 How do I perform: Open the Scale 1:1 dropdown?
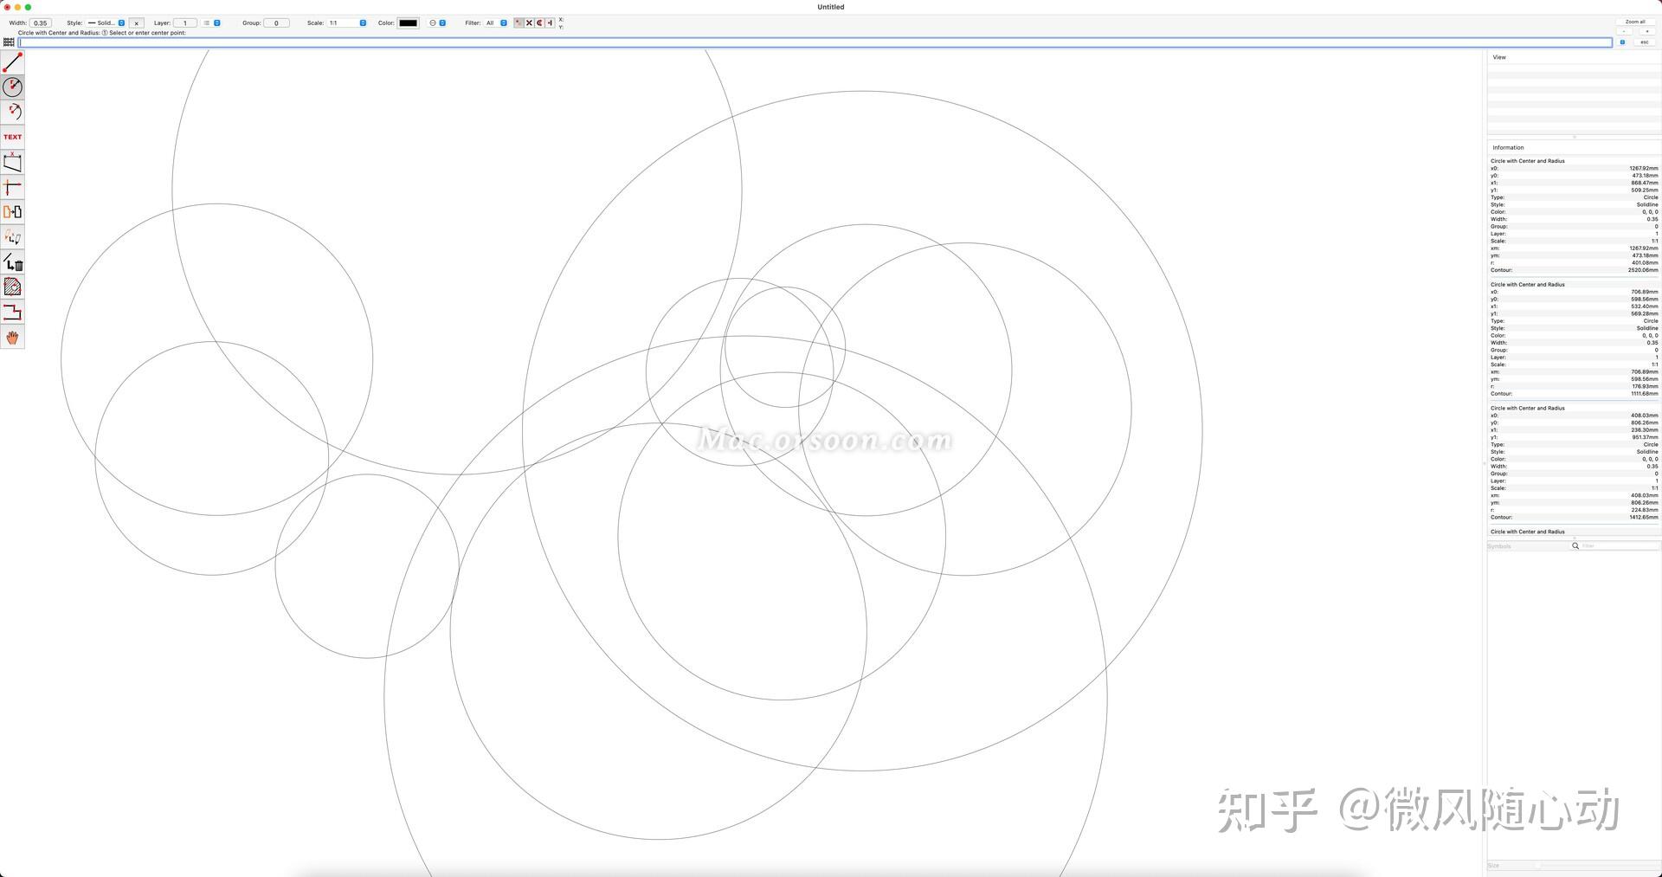click(346, 23)
